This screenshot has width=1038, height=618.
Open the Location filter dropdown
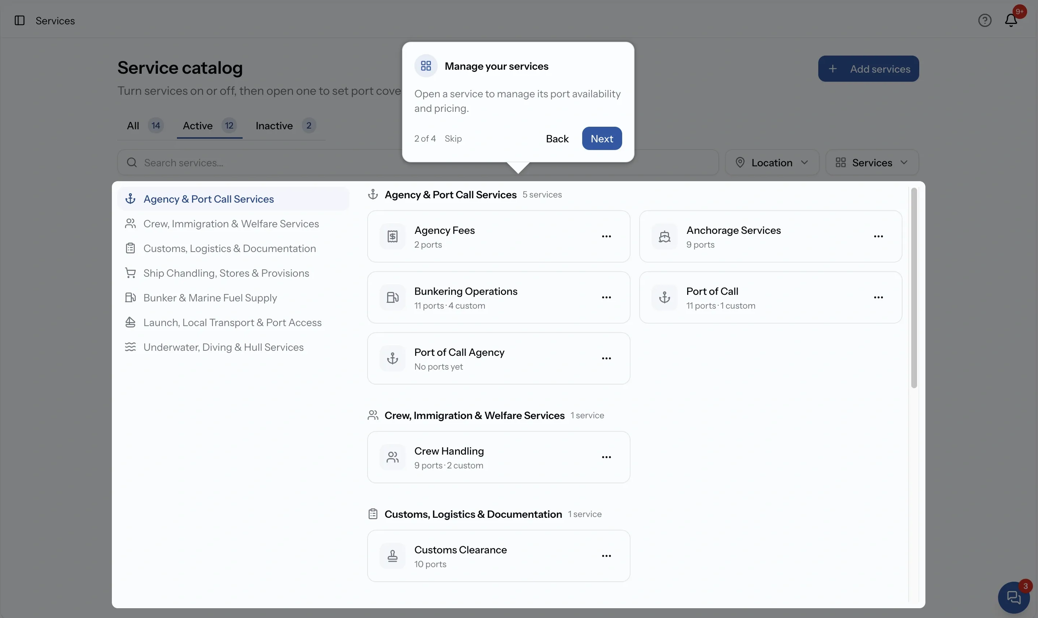[772, 162]
